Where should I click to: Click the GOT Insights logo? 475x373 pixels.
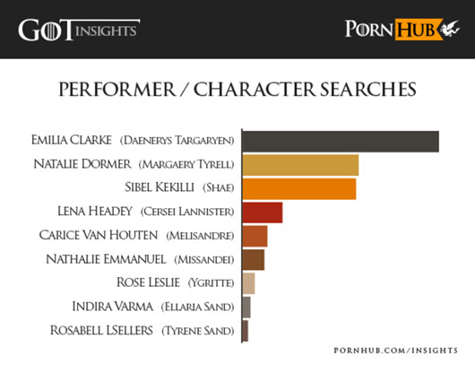coord(79,30)
